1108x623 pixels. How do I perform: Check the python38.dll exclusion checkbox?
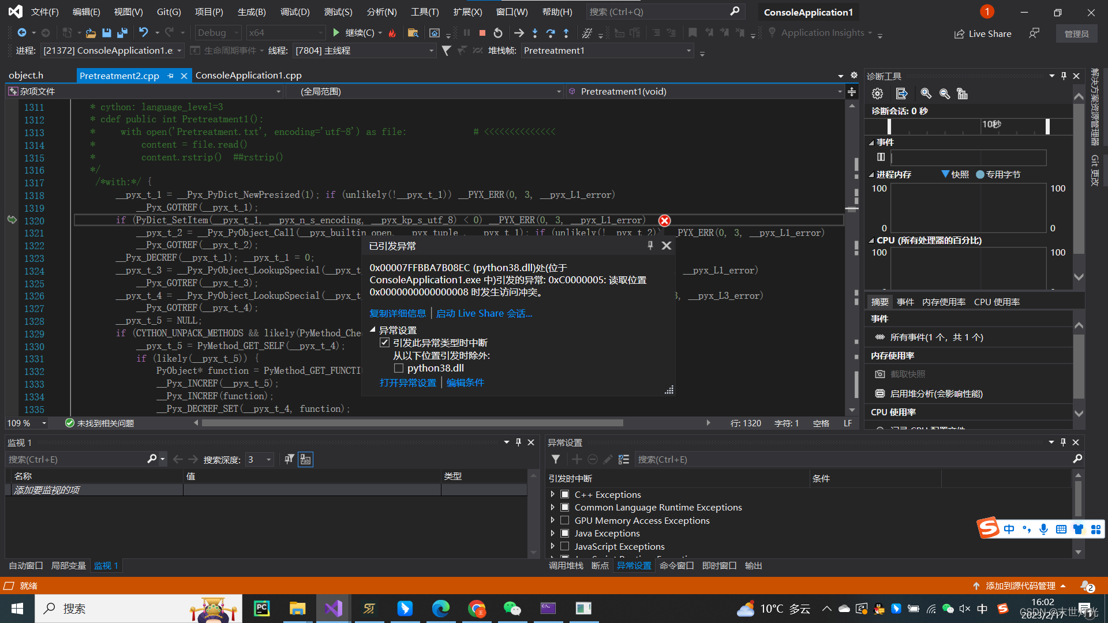(x=398, y=368)
